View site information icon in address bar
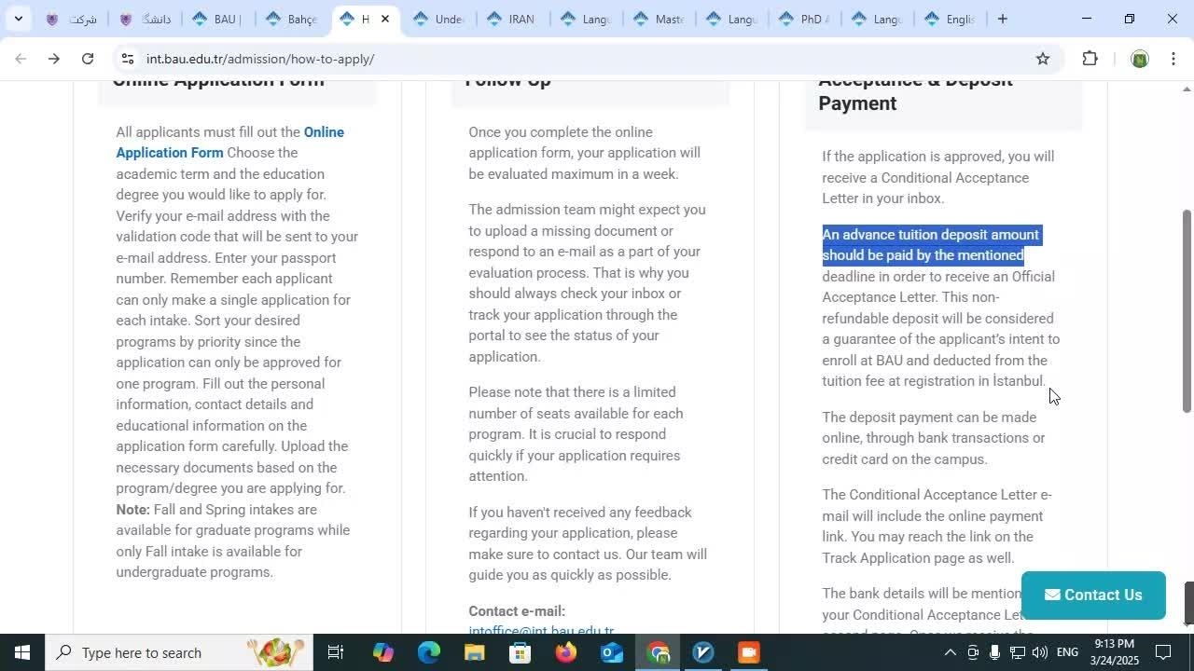 point(127,59)
